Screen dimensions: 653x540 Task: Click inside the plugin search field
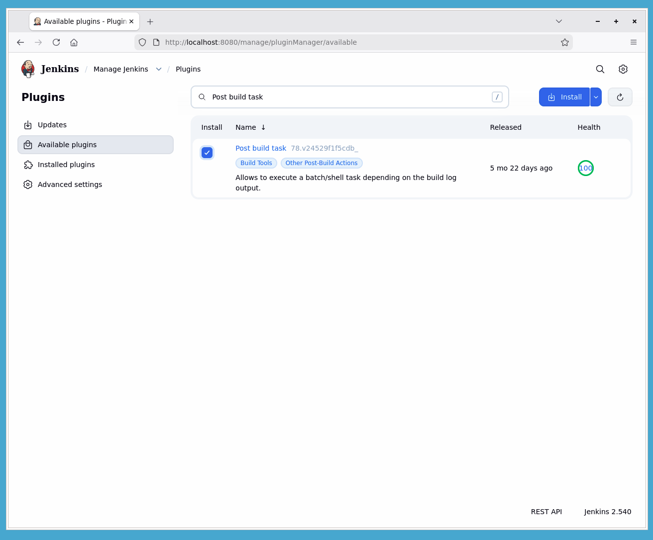coord(348,97)
